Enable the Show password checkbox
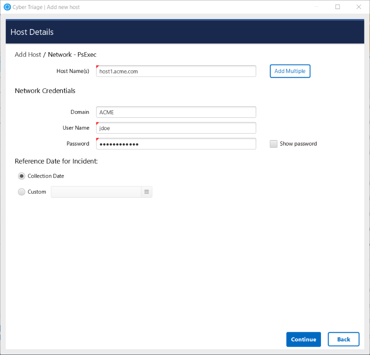Screen dimensions: 370x355 (273, 144)
